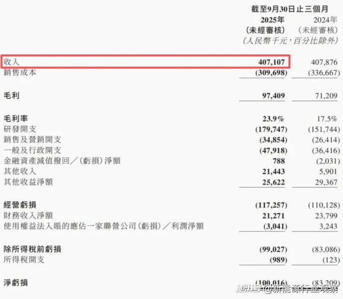Select the 一般及行政開支 row label
The width and height of the screenshot is (343, 299).
pos(31,151)
